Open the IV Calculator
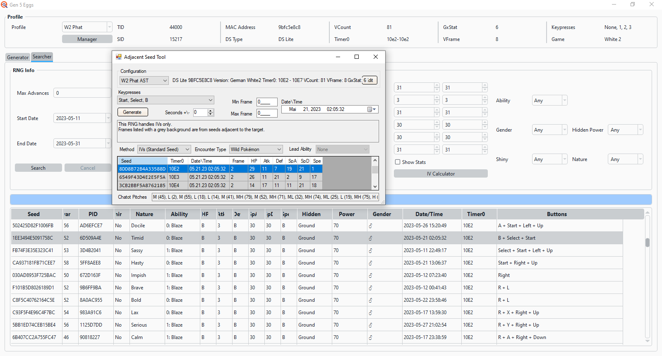 click(441, 174)
